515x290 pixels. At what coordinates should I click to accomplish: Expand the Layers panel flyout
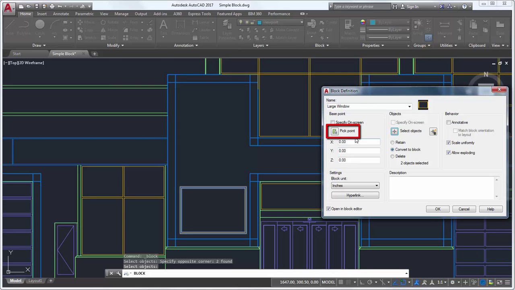[x=261, y=46]
